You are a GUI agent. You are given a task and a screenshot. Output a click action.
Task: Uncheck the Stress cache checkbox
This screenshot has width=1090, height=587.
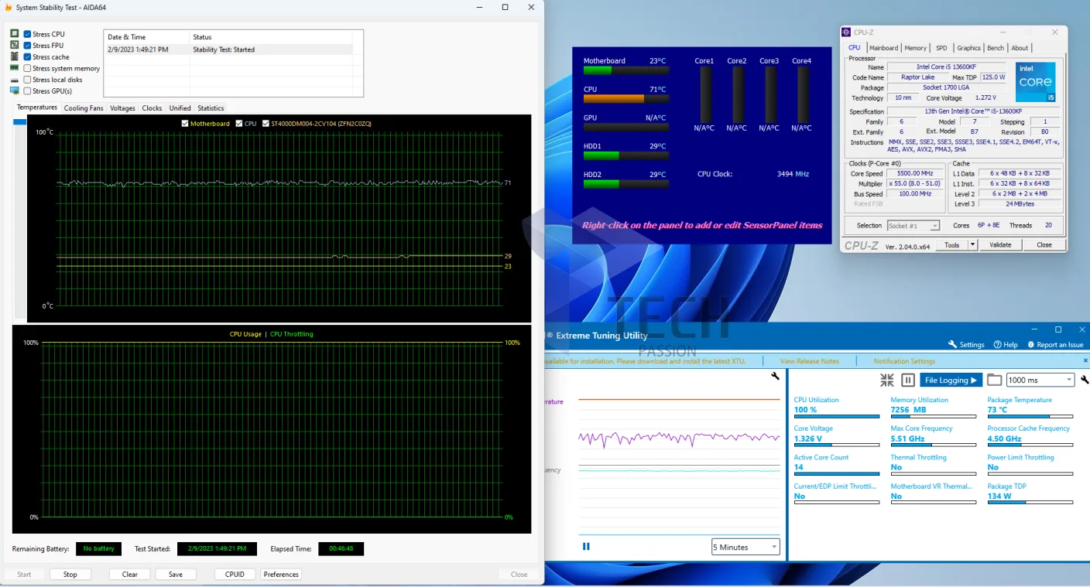pyautogui.click(x=28, y=57)
